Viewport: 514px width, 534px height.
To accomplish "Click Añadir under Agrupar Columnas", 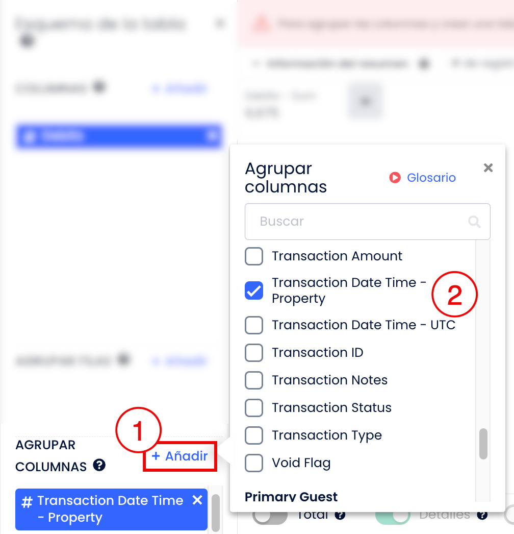I will click(179, 456).
